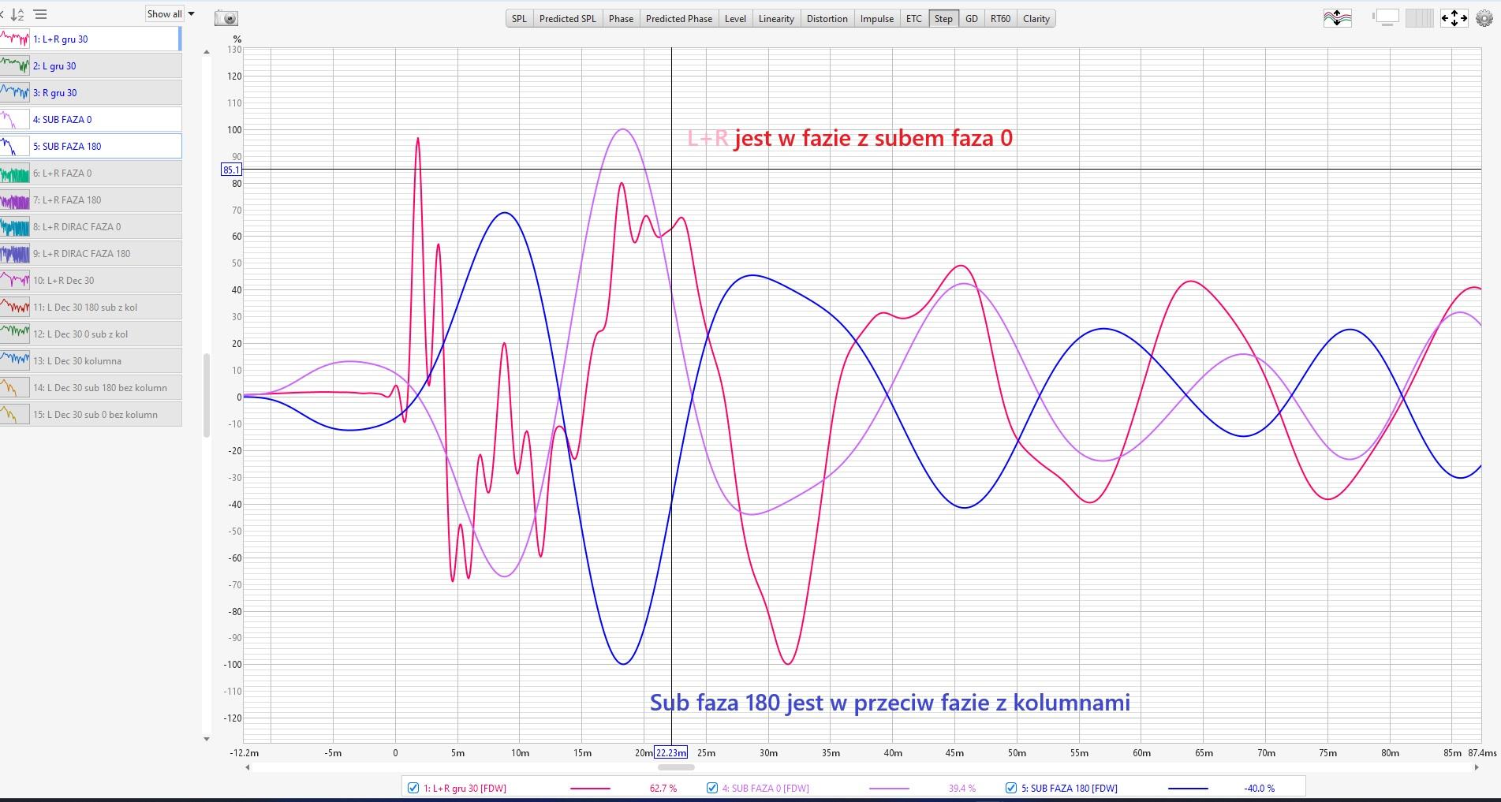The width and height of the screenshot is (1501, 802).
Task: Click the SUB FAZA 180 blue line swatch
Action: coord(1188,788)
